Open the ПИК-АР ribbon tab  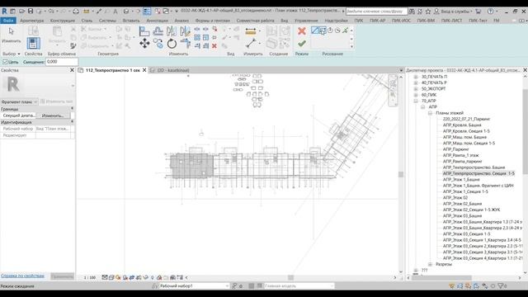coord(377,21)
